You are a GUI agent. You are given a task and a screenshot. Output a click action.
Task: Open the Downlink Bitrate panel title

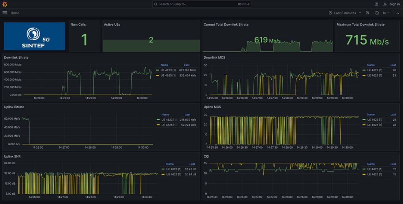click(x=16, y=58)
